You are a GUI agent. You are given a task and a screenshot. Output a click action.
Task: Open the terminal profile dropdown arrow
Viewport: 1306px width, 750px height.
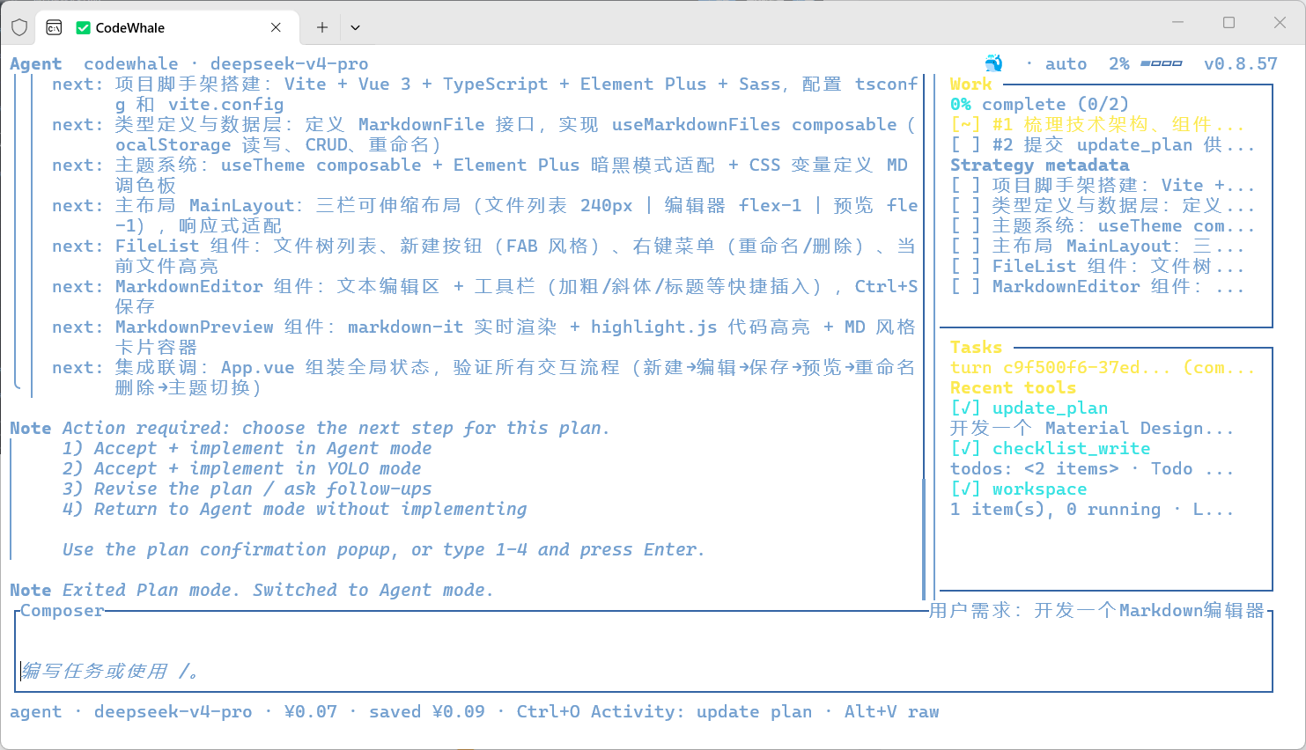(355, 27)
